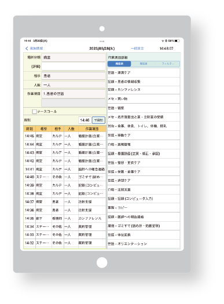Click the empty (詳細) input field

(x=74, y=67)
